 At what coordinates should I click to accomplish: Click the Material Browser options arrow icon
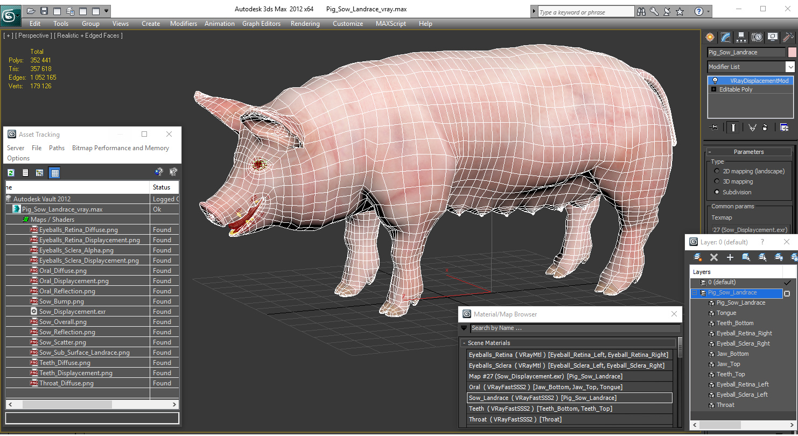pyautogui.click(x=464, y=328)
